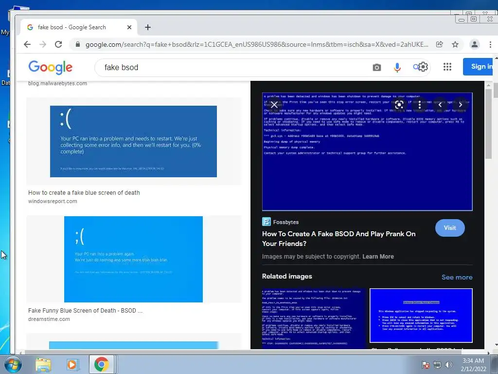Click the blog.malwarebytes.com source text

(x=57, y=83)
